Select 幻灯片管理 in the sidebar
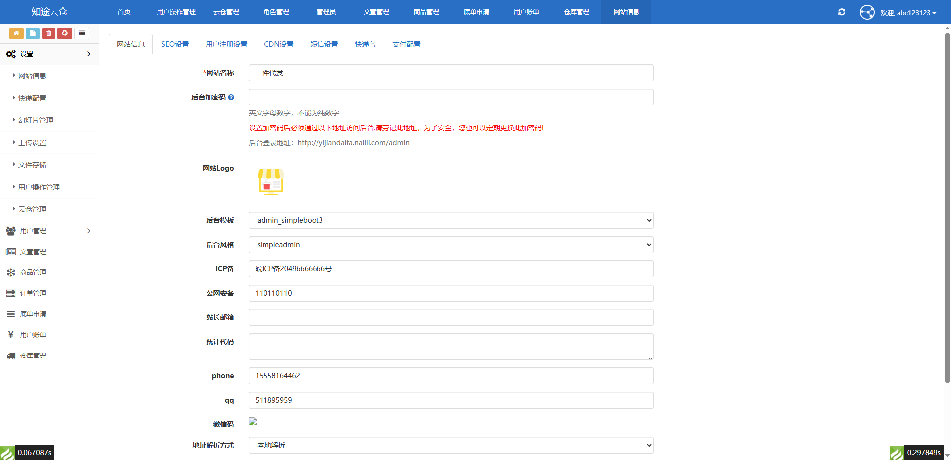Screen dimensions: 951x460 pos(35,120)
